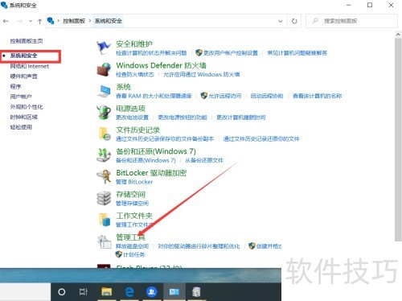Click 通过文件历史记录还原你的文件 link
The height and width of the screenshot is (301, 402).
point(261,138)
